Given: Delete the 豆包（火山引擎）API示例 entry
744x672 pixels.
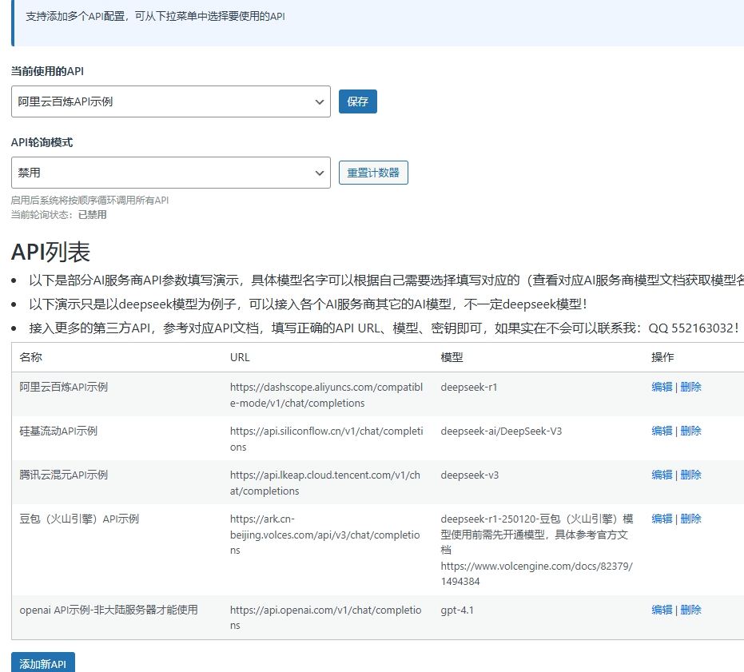Looking at the screenshot, I should pyautogui.click(x=690, y=519).
